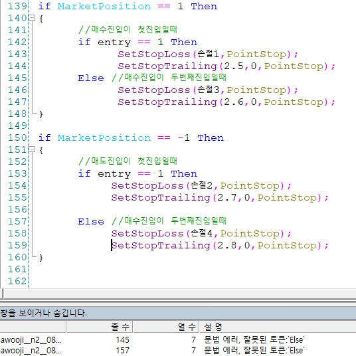This screenshot has width=356, height=356.
Task: Collapse the code block at line 140
Action: click(33, 18)
